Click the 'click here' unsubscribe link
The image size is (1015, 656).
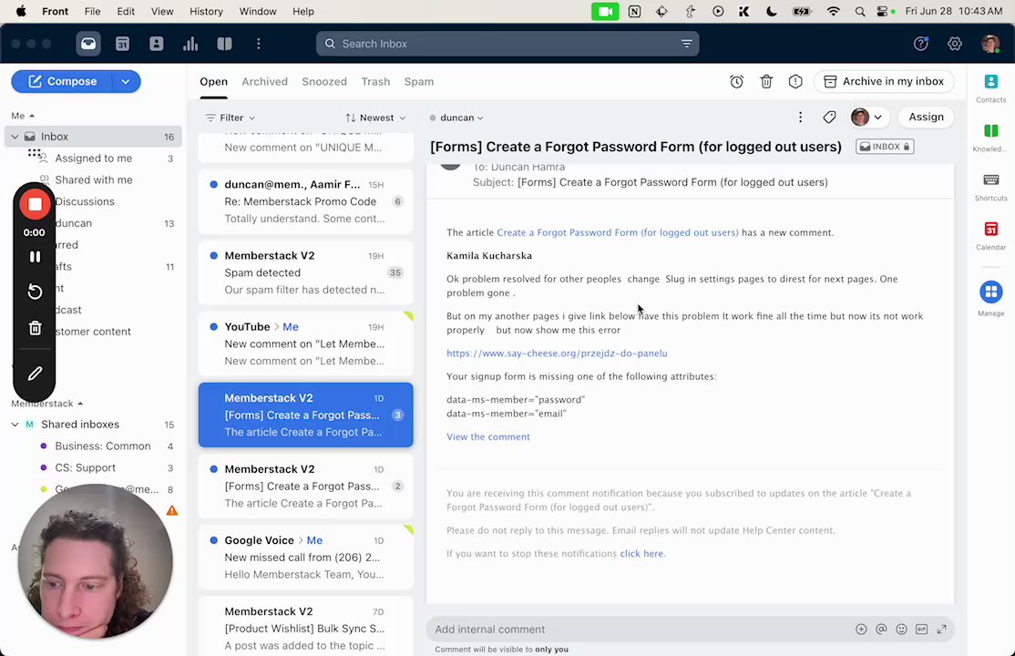pos(641,554)
